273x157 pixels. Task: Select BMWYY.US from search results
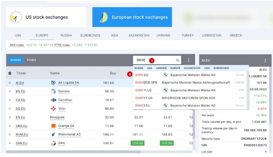pyautogui.click(x=190, y=98)
